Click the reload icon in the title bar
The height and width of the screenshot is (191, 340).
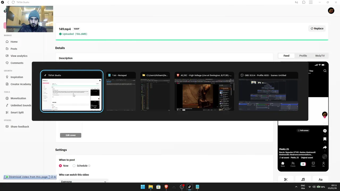tap(13, 2)
